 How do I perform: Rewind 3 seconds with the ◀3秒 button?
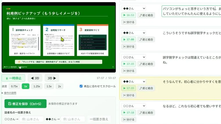click(x=35, y=78)
